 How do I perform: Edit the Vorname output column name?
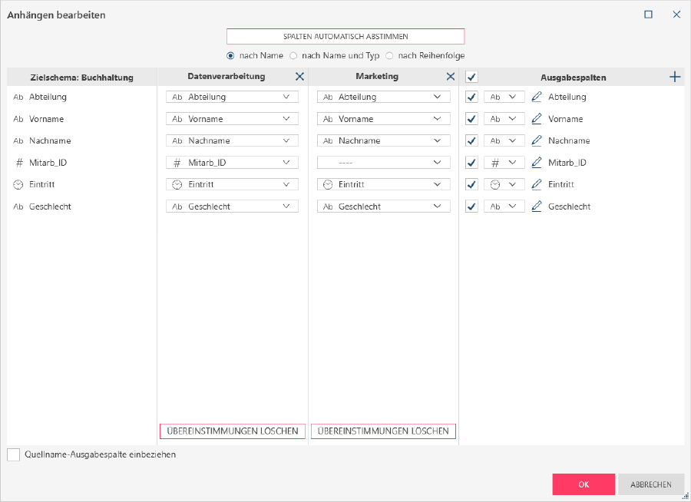point(537,119)
